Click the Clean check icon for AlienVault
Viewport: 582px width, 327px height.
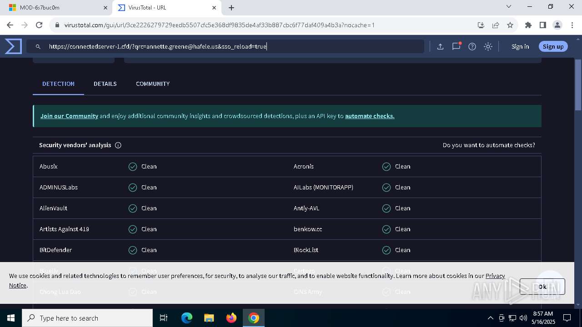(133, 208)
